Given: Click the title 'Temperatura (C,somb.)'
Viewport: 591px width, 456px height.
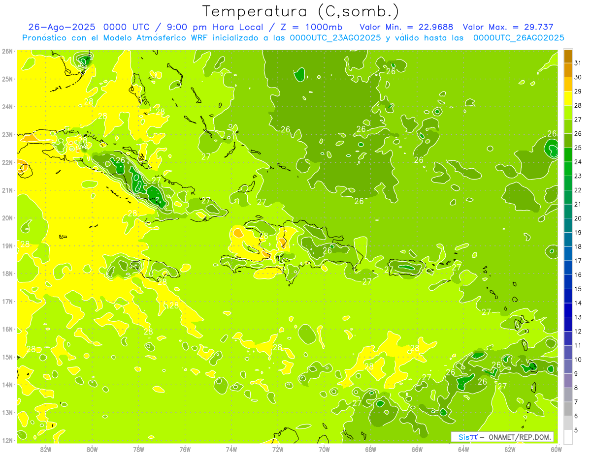Looking at the screenshot, I should point(300,12).
